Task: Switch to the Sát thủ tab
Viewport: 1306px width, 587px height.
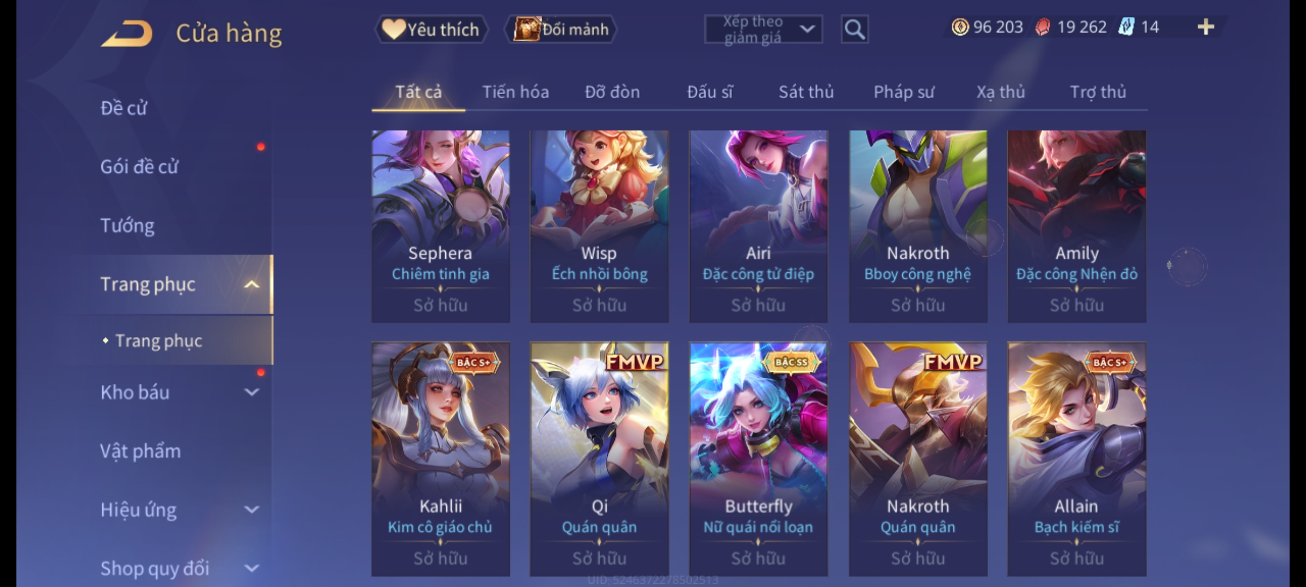Action: (806, 92)
